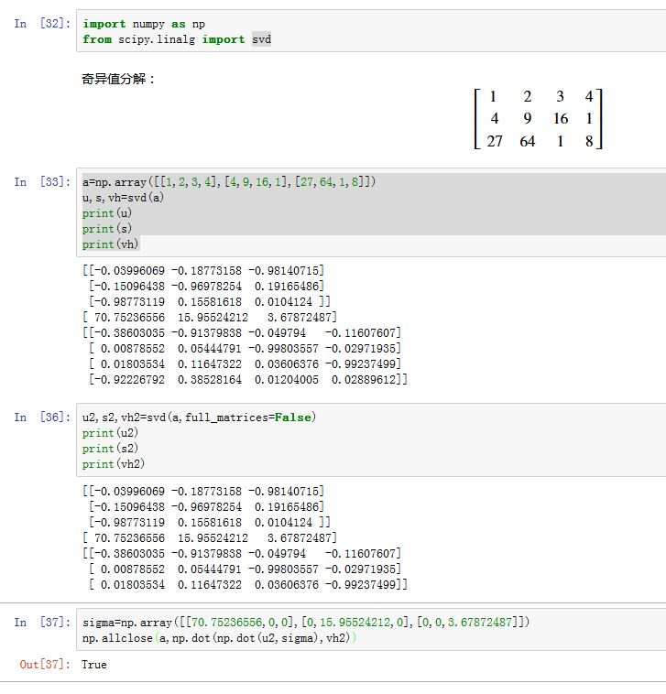Click the In [33] prompt label
The height and width of the screenshot is (694, 666).
(41, 182)
